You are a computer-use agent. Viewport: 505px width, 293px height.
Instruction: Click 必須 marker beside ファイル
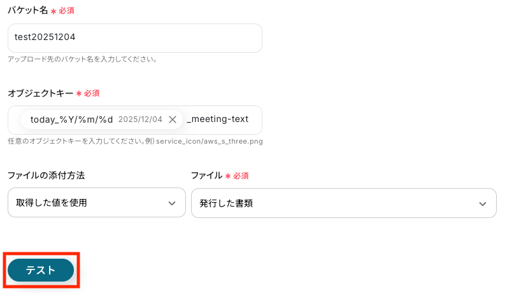click(240, 176)
